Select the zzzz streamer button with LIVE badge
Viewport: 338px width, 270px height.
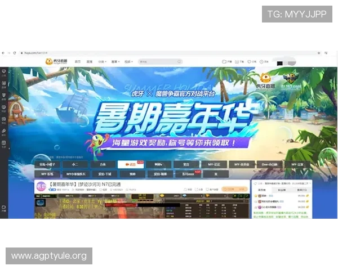pos(188,174)
